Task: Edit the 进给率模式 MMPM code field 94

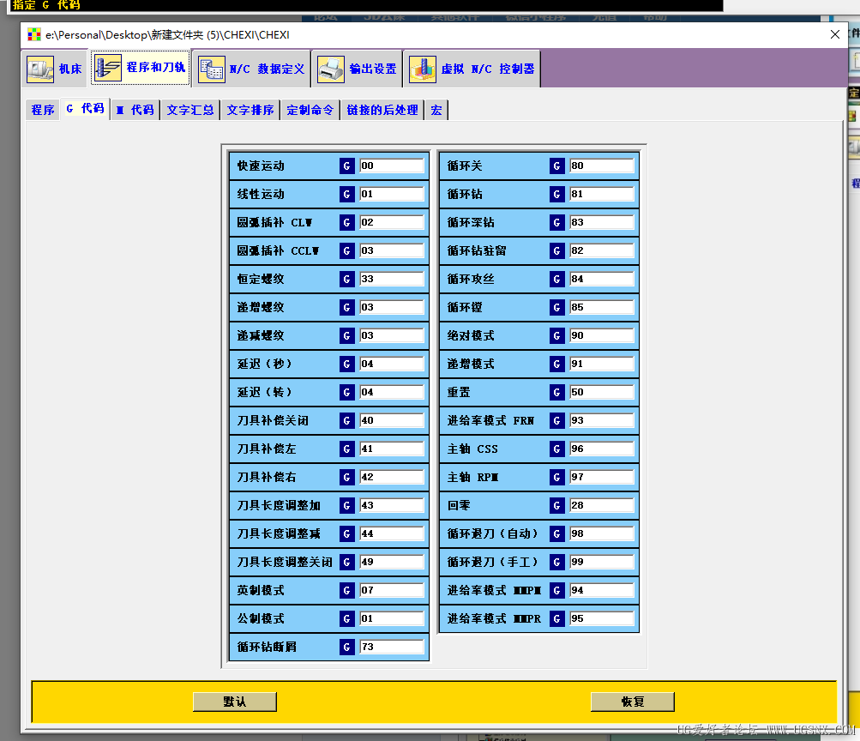Action: [602, 590]
